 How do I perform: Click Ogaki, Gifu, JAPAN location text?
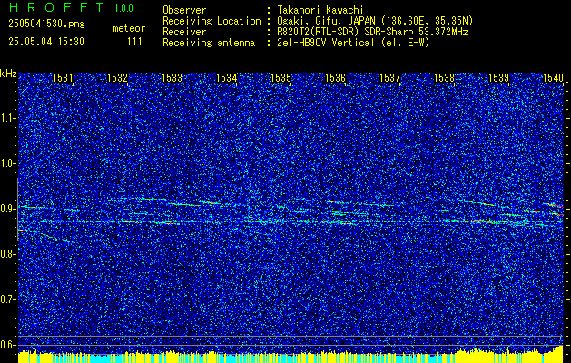(375, 21)
